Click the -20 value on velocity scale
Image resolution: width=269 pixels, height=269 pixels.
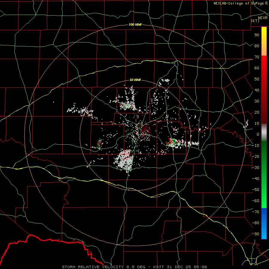click(x=256, y=156)
